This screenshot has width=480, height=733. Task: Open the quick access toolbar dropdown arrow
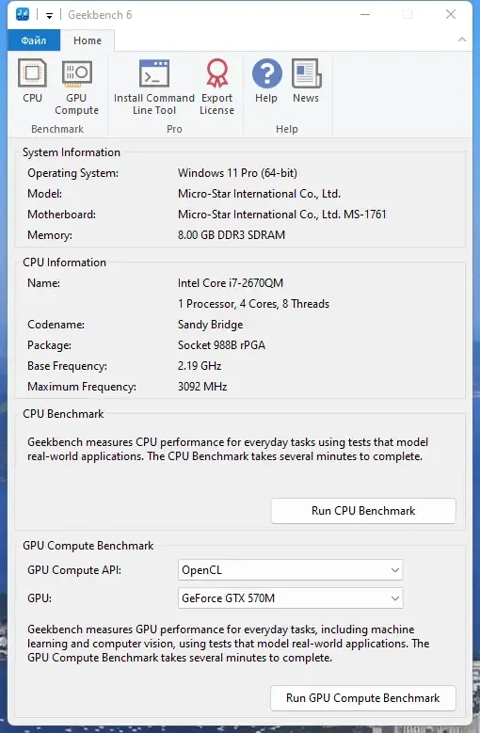[x=49, y=15]
